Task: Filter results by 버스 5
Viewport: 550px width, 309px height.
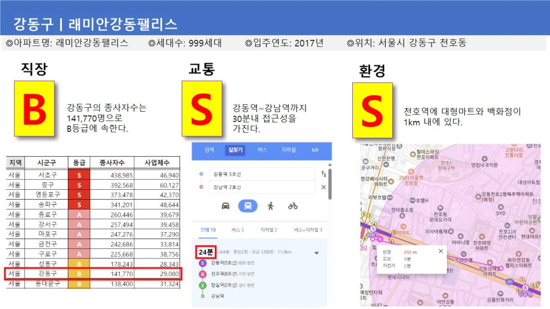Action: click(x=237, y=230)
